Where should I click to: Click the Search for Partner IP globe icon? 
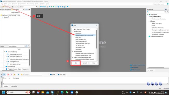(x=149, y=37)
